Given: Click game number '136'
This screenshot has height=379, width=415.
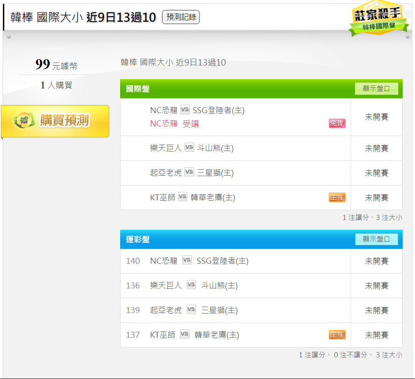Looking at the screenshot, I should [x=133, y=285].
